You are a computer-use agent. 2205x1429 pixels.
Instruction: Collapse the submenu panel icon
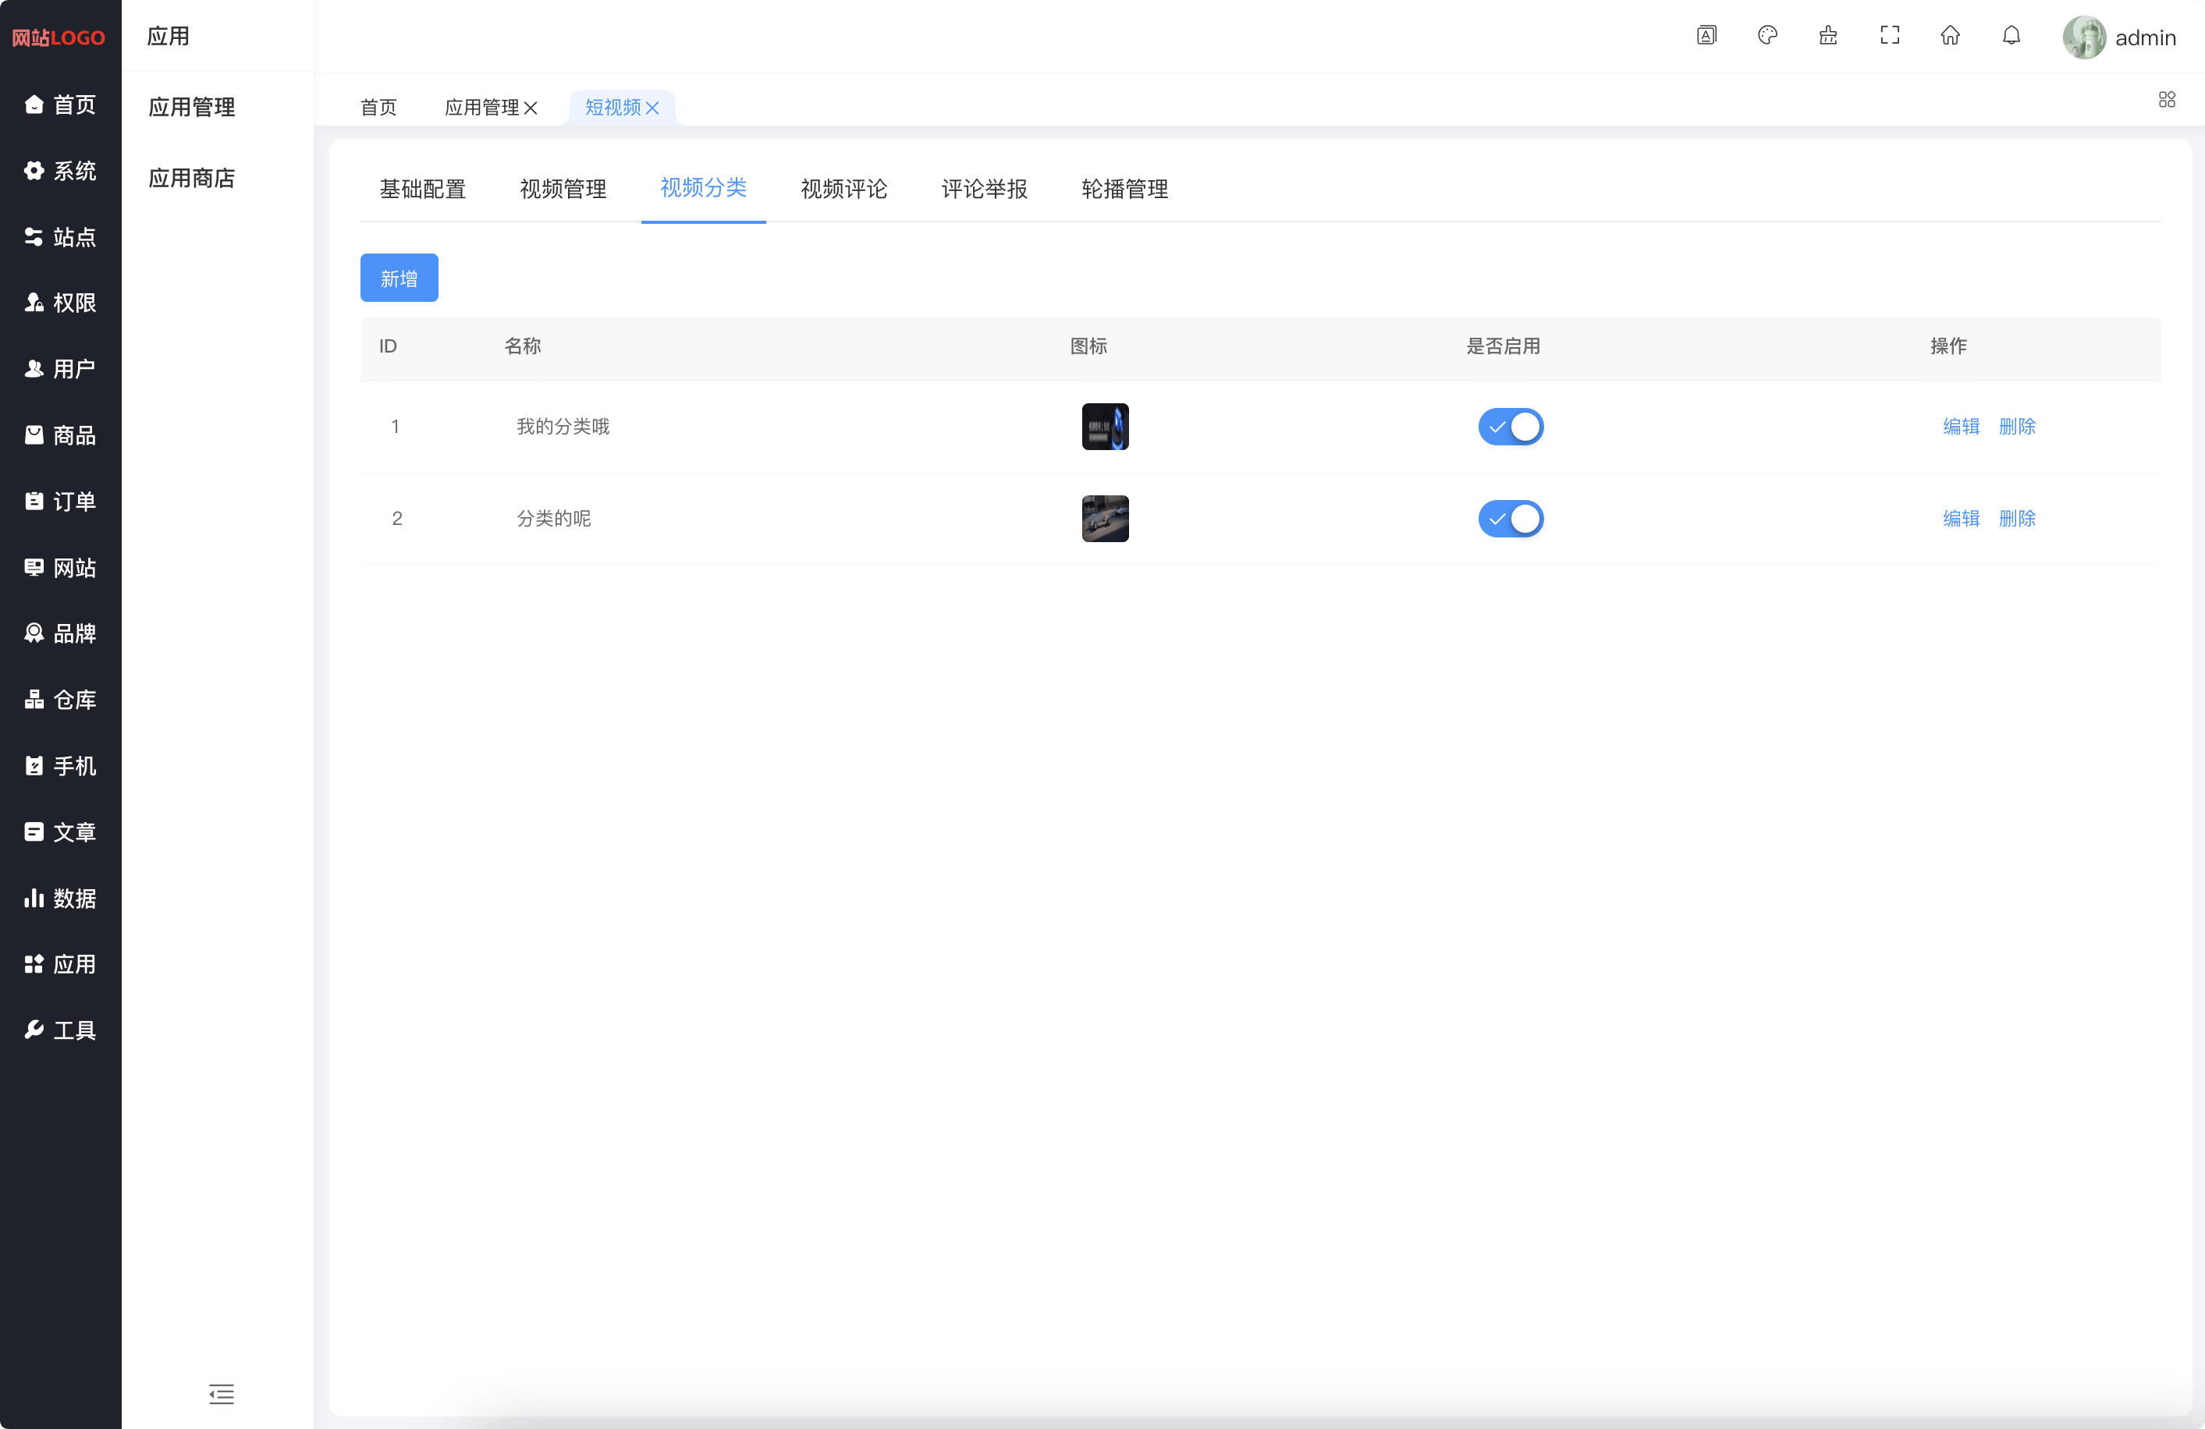pyautogui.click(x=222, y=1393)
